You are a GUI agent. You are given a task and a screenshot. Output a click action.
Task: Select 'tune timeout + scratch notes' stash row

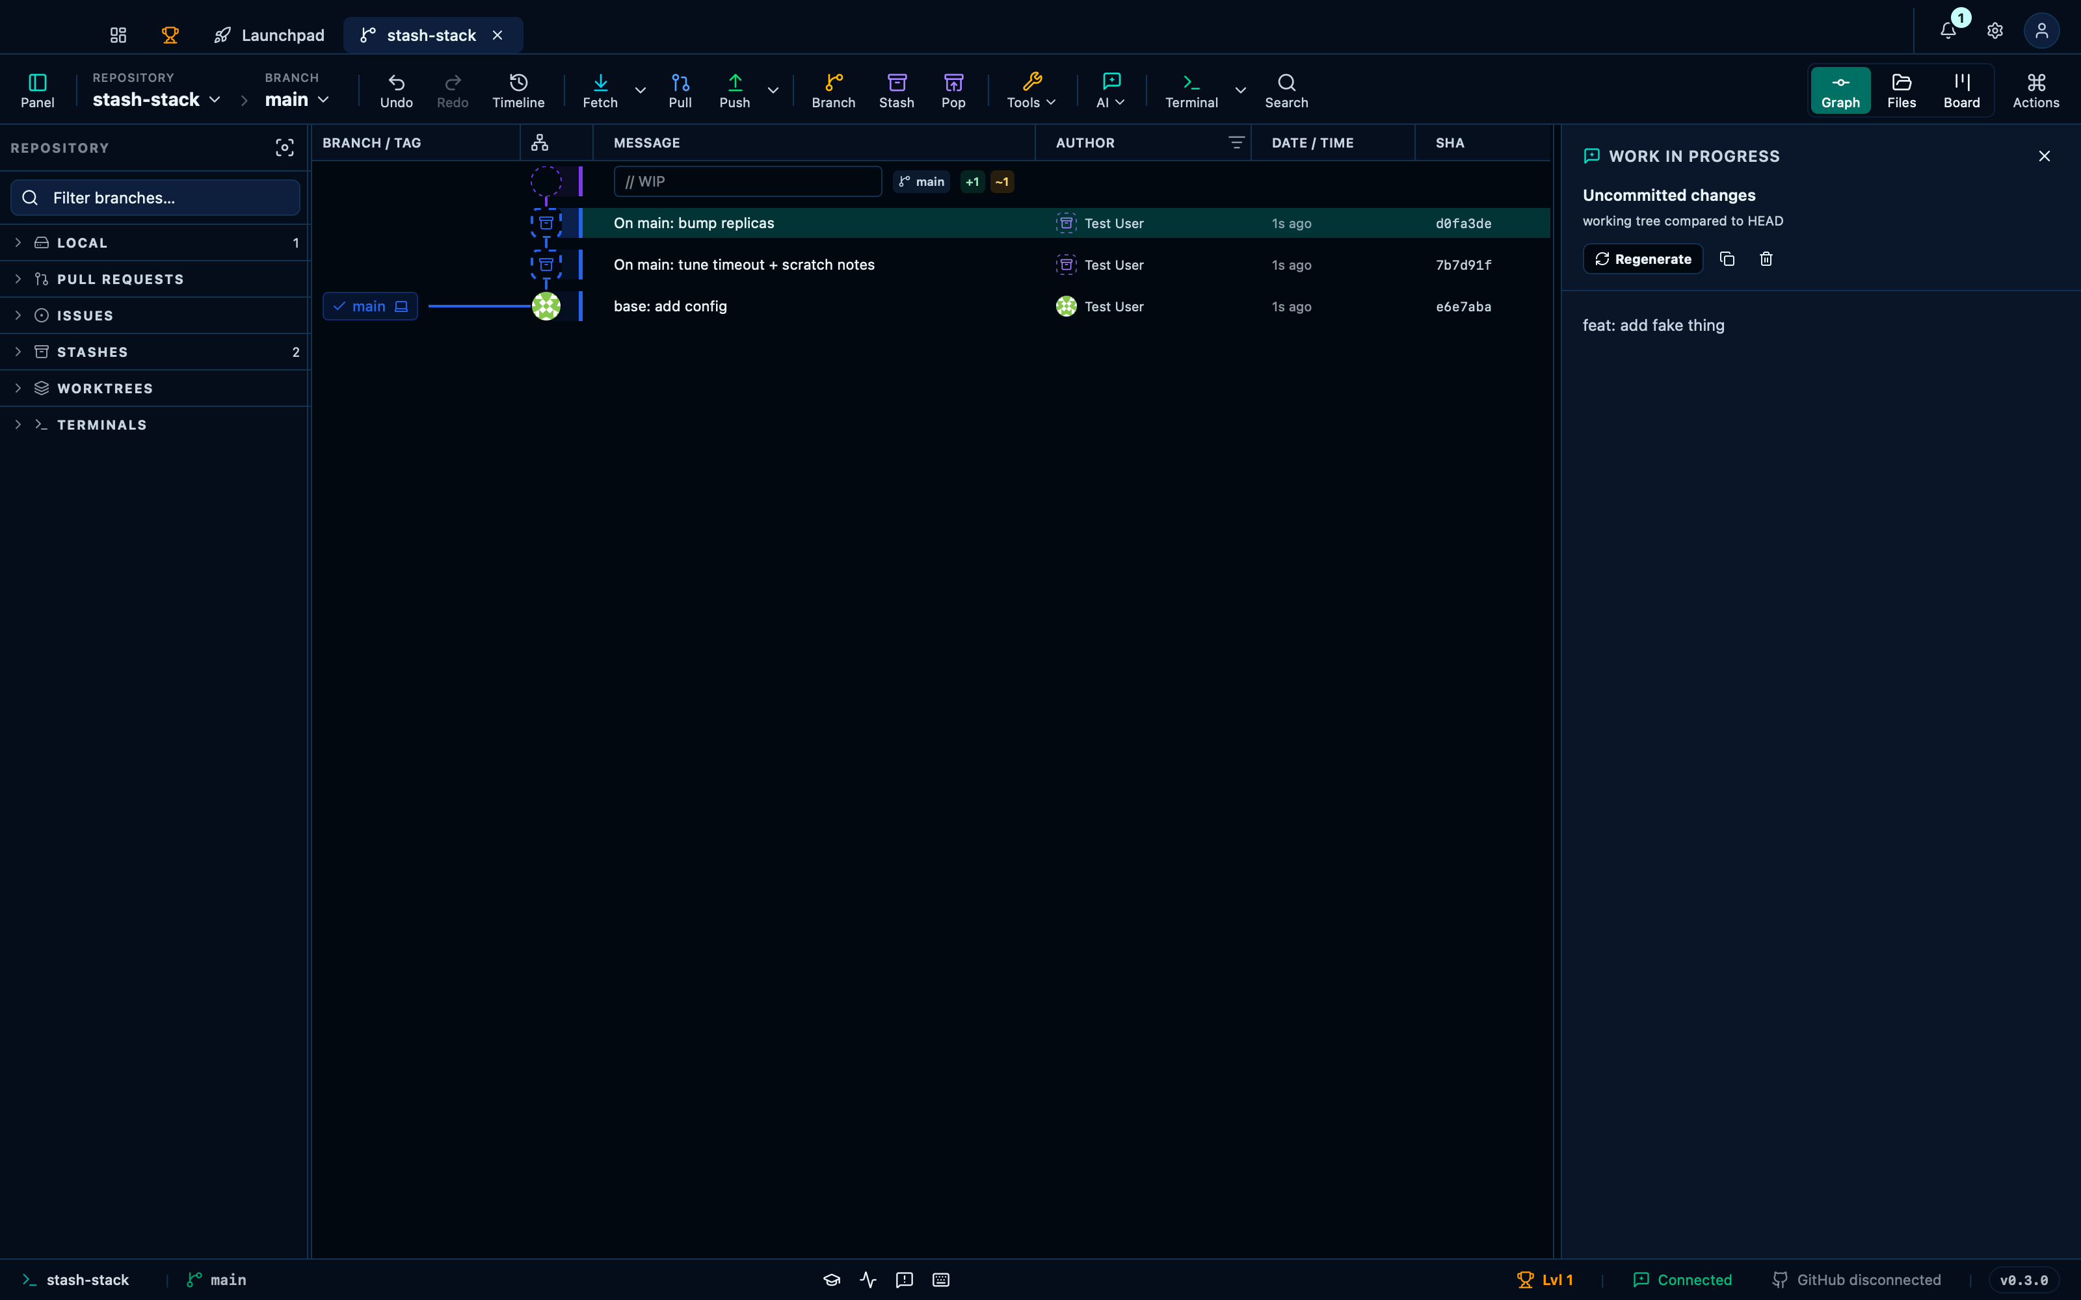931,265
